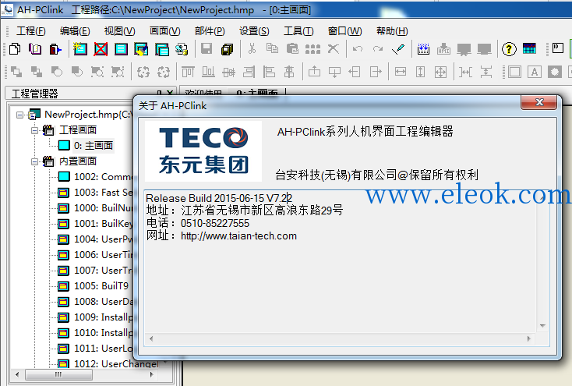
Task: Delete the screen with the red X icon
Action: click(101, 49)
